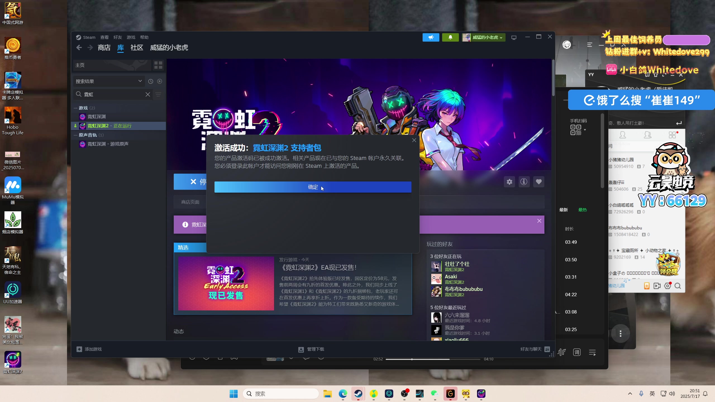This screenshot has height=402, width=715.
Task: Open the 游戏 menu in Steam
Action: [131, 37]
